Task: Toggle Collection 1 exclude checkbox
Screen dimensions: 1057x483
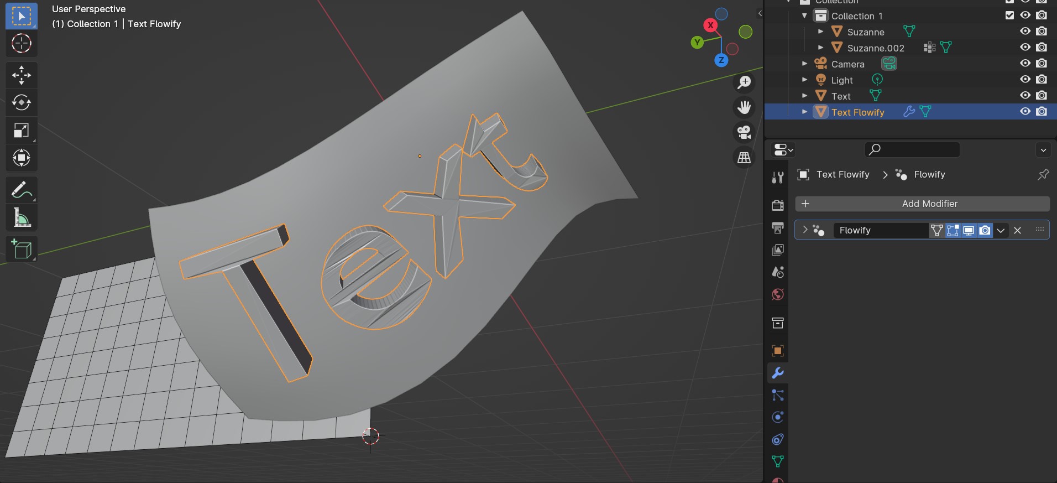Action: pos(1009,15)
